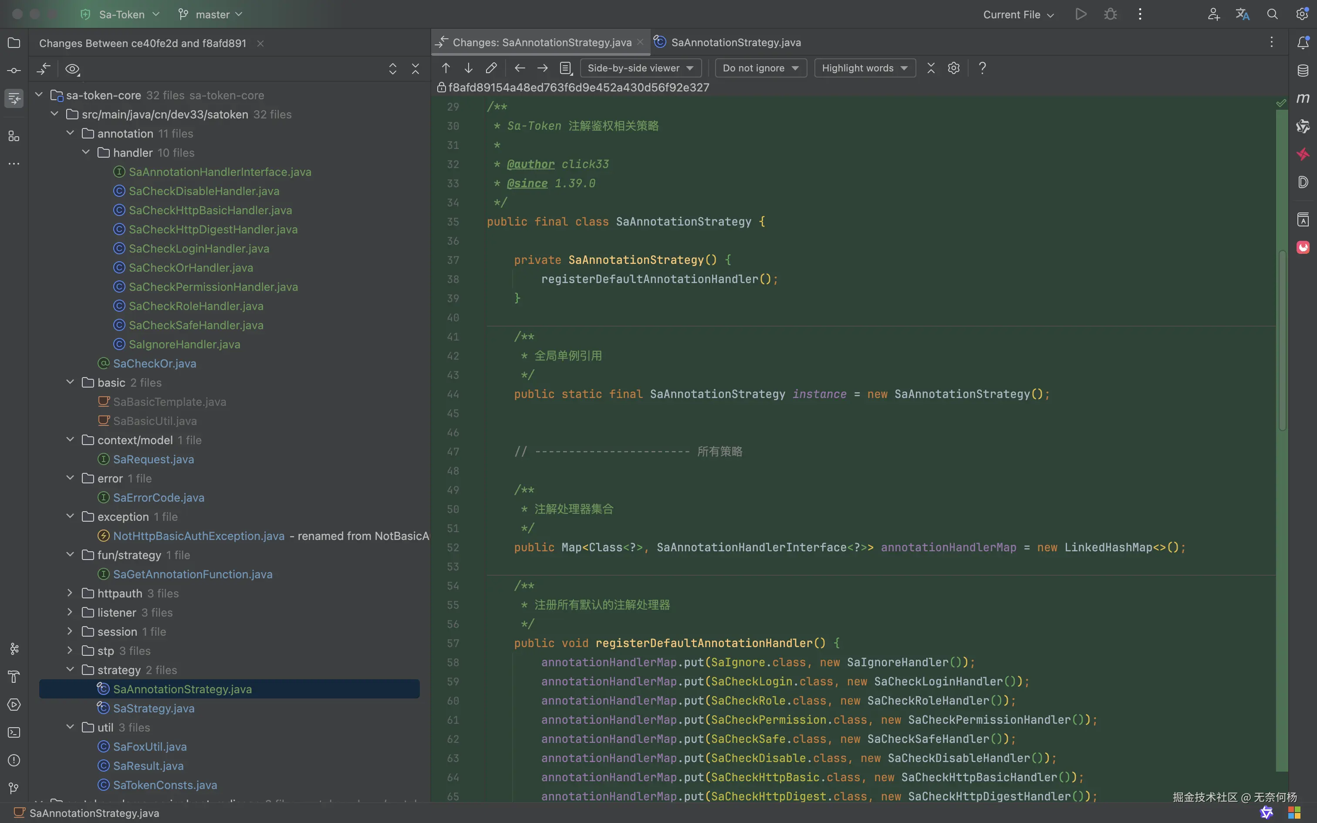The width and height of the screenshot is (1317, 823).
Task: Toggle the eye view options icon
Action: (x=72, y=69)
